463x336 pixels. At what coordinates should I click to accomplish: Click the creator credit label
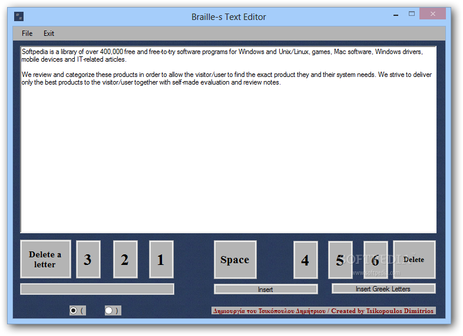[323, 311]
